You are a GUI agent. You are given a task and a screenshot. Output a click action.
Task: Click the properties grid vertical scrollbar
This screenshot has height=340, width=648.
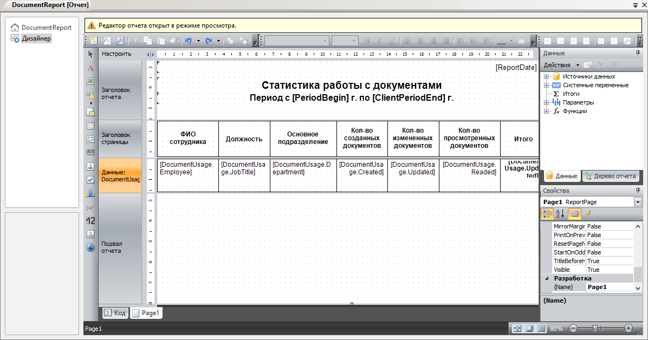(638, 257)
